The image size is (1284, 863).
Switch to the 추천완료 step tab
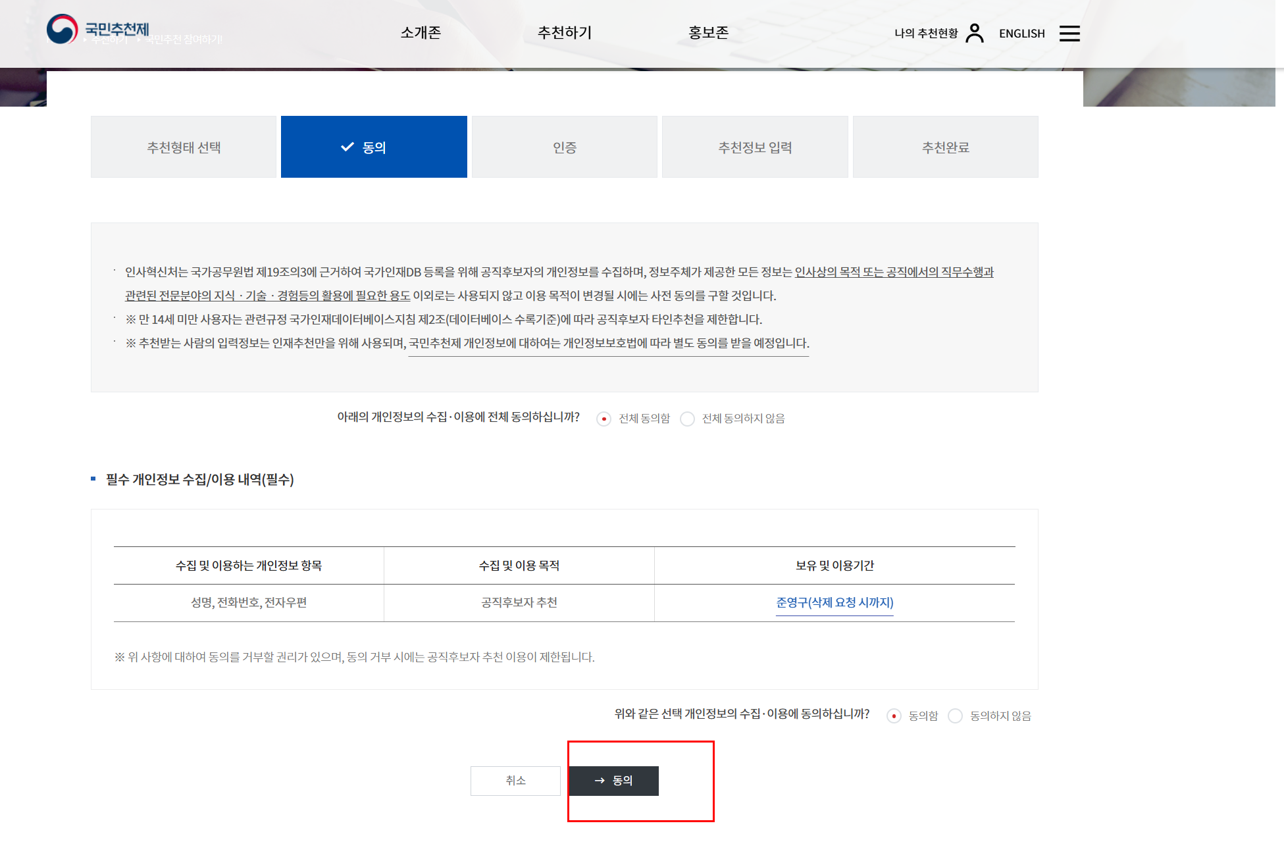coord(945,147)
